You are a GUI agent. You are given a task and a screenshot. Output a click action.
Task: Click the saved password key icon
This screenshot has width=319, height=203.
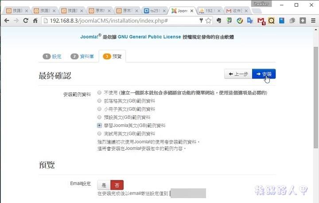(x=201, y=20)
